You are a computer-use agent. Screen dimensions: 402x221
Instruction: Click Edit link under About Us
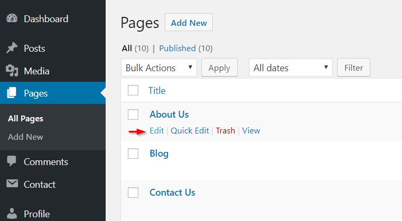pos(156,131)
